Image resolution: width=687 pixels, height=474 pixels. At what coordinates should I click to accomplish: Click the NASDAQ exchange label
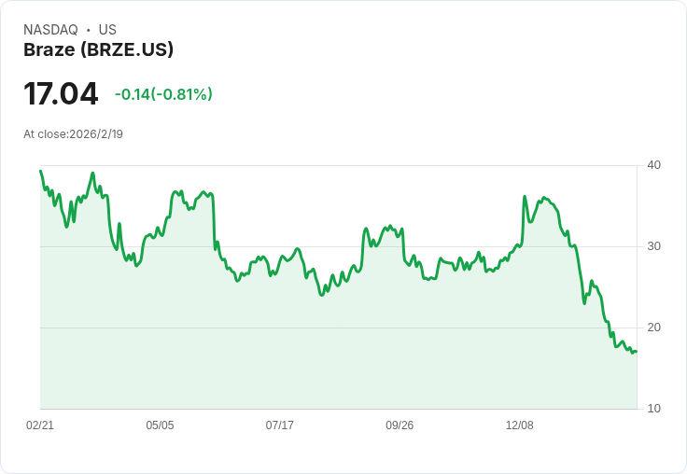[x=50, y=30]
